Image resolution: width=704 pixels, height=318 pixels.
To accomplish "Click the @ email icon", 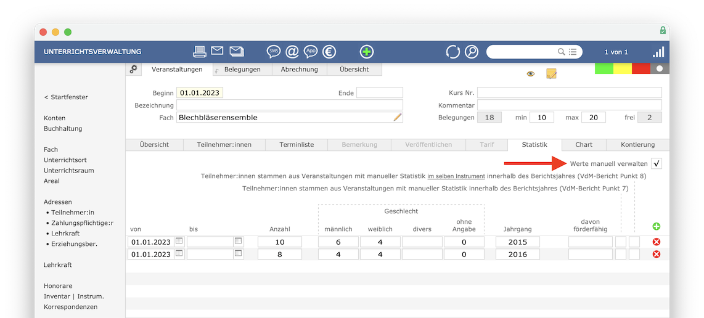I will click(x=292, y=52).
